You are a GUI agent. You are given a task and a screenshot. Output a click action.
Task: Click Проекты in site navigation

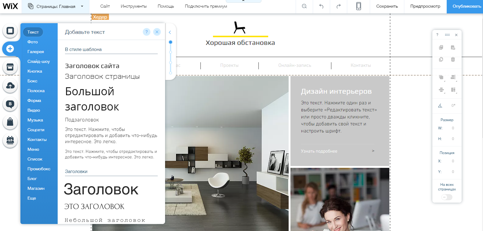pyautogui.click(x=229, y=65)
